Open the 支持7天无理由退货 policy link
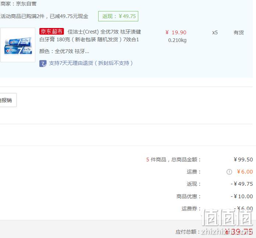The width and height of the screenshot is (256, 238). pos(91,63)
